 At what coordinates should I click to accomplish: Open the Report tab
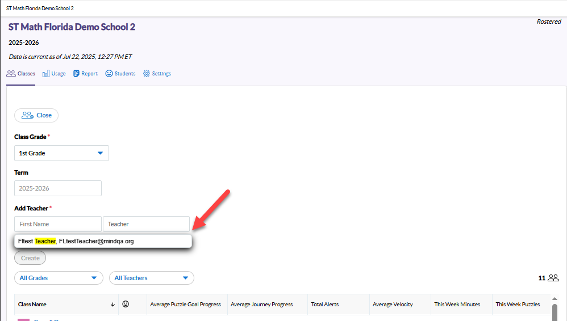(x=85, y=74)
